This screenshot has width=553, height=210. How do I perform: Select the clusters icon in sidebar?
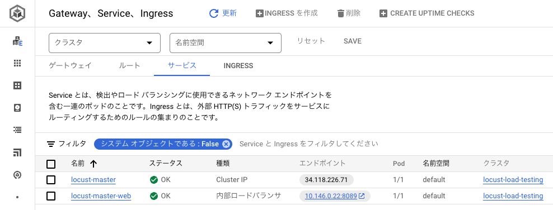[x=17, y=41]
